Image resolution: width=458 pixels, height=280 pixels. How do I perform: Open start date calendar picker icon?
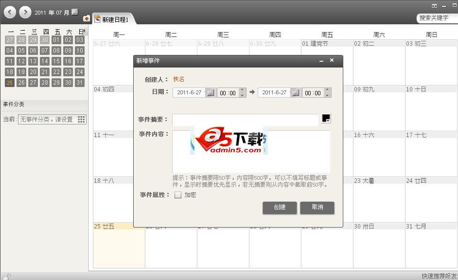pyautogui.click(x=211, y=93)
